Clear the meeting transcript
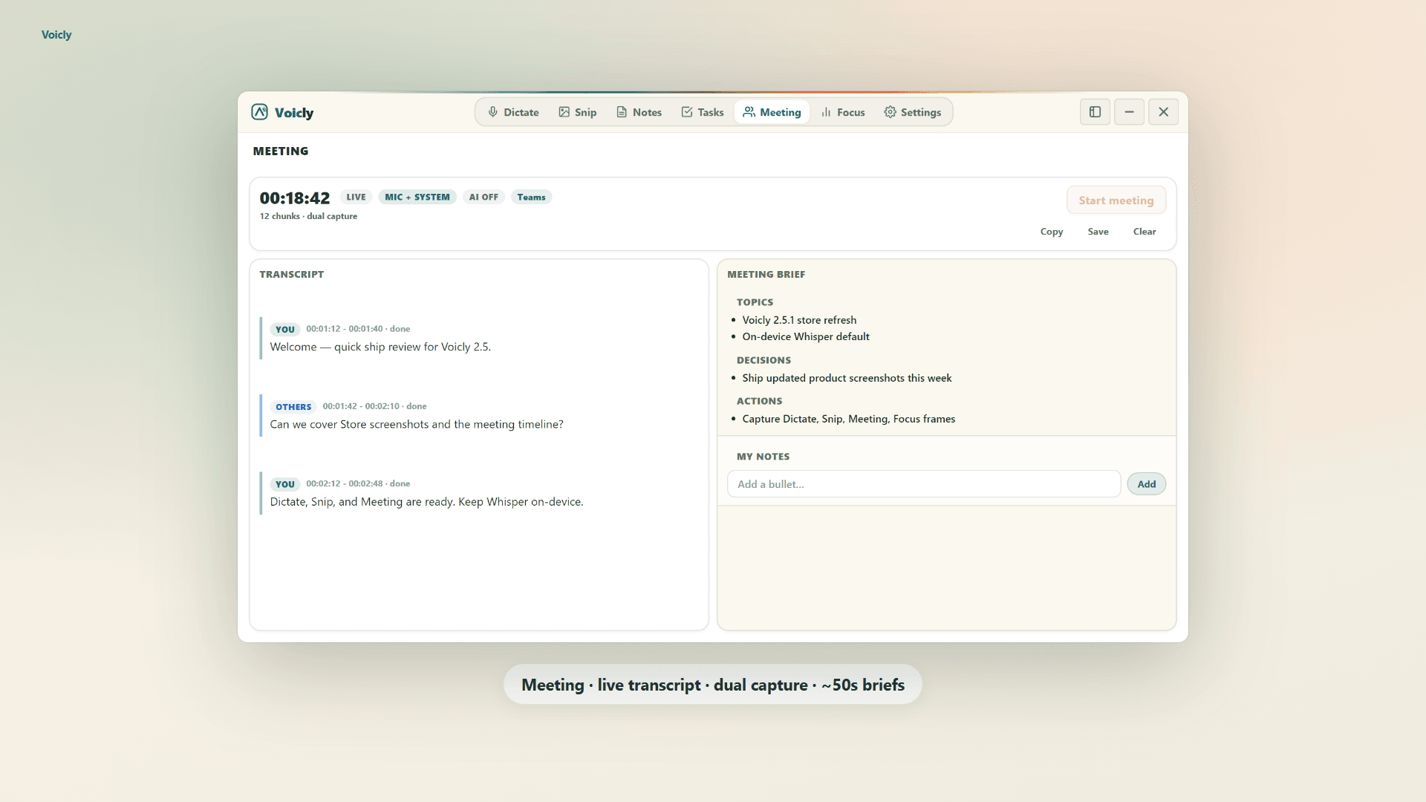Image resolution: width=1426 pixels, height=802 pixels. coord(1145,232)
